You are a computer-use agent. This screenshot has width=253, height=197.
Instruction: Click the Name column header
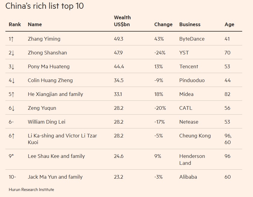pos(35,24)
